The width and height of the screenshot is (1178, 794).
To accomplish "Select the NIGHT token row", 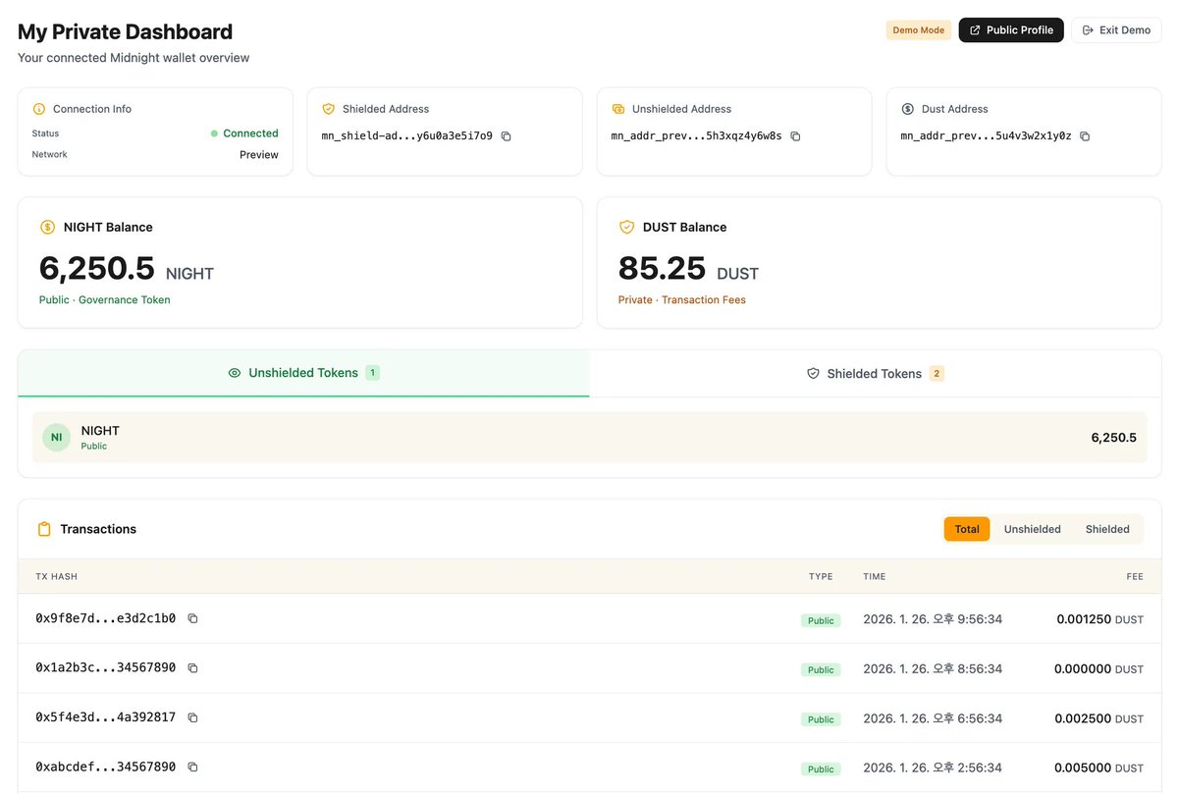I will click(589, 438).
